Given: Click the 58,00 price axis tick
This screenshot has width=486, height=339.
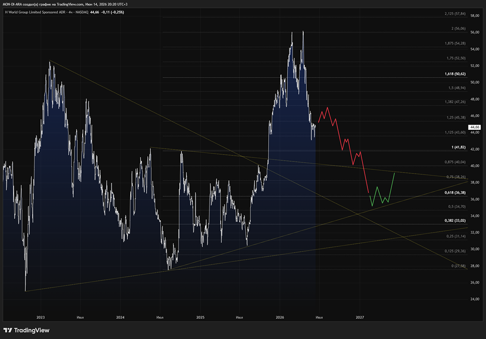Looking at the screenshot, I should tap(474, 16).
